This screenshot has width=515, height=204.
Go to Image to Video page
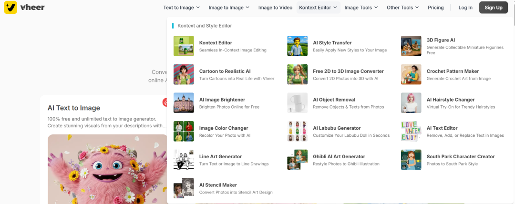(x=275, y=8)
